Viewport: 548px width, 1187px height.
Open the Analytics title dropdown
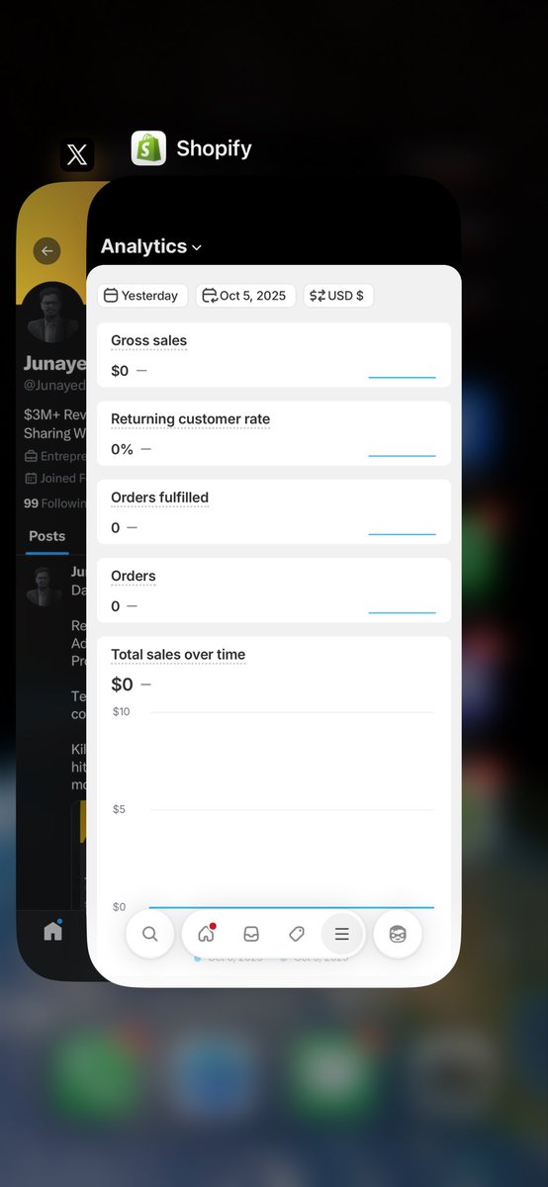[x=151, y=246]
